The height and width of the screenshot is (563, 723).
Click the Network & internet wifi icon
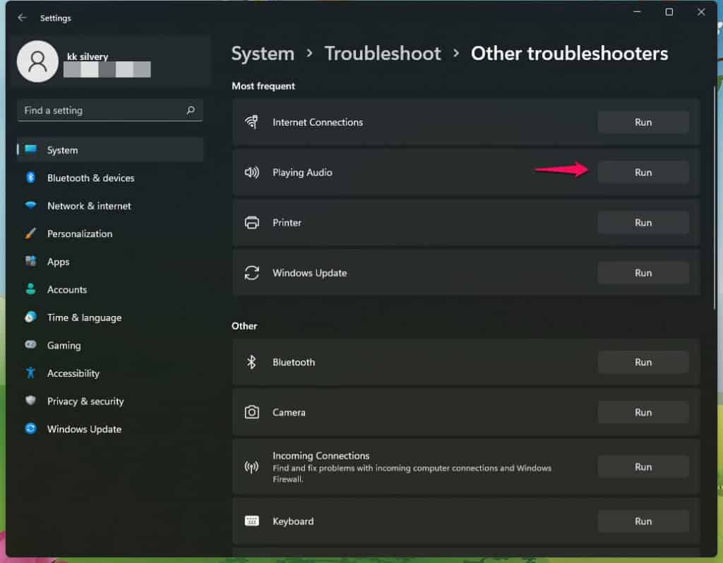click(31, 205)
